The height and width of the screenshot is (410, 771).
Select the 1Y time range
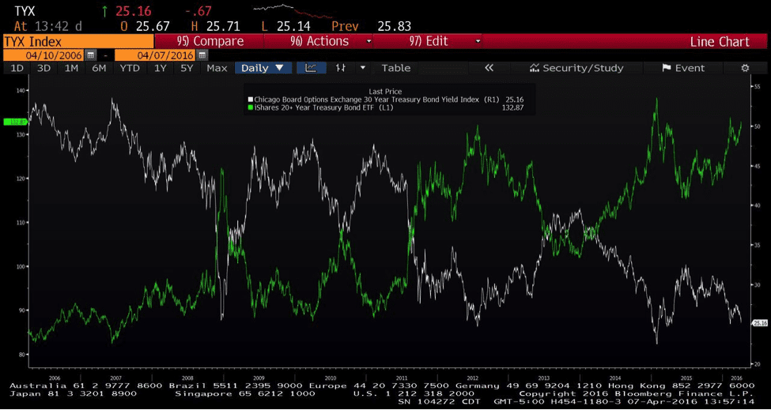[x=160, y=68]
